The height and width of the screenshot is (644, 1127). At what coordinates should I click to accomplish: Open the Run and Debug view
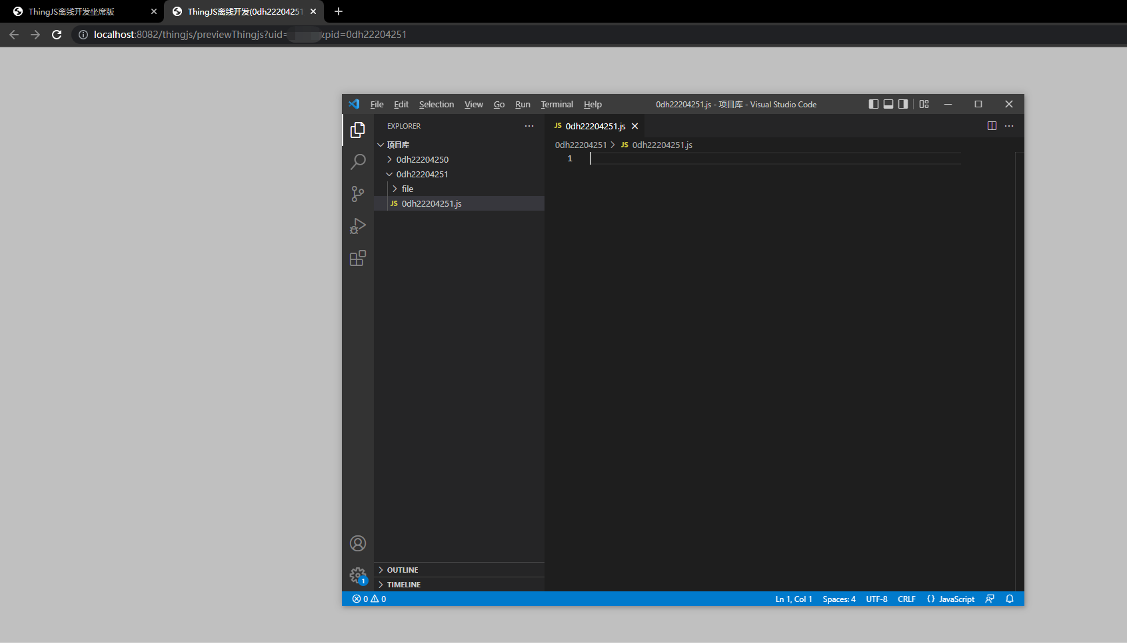[x=358, y=226]
